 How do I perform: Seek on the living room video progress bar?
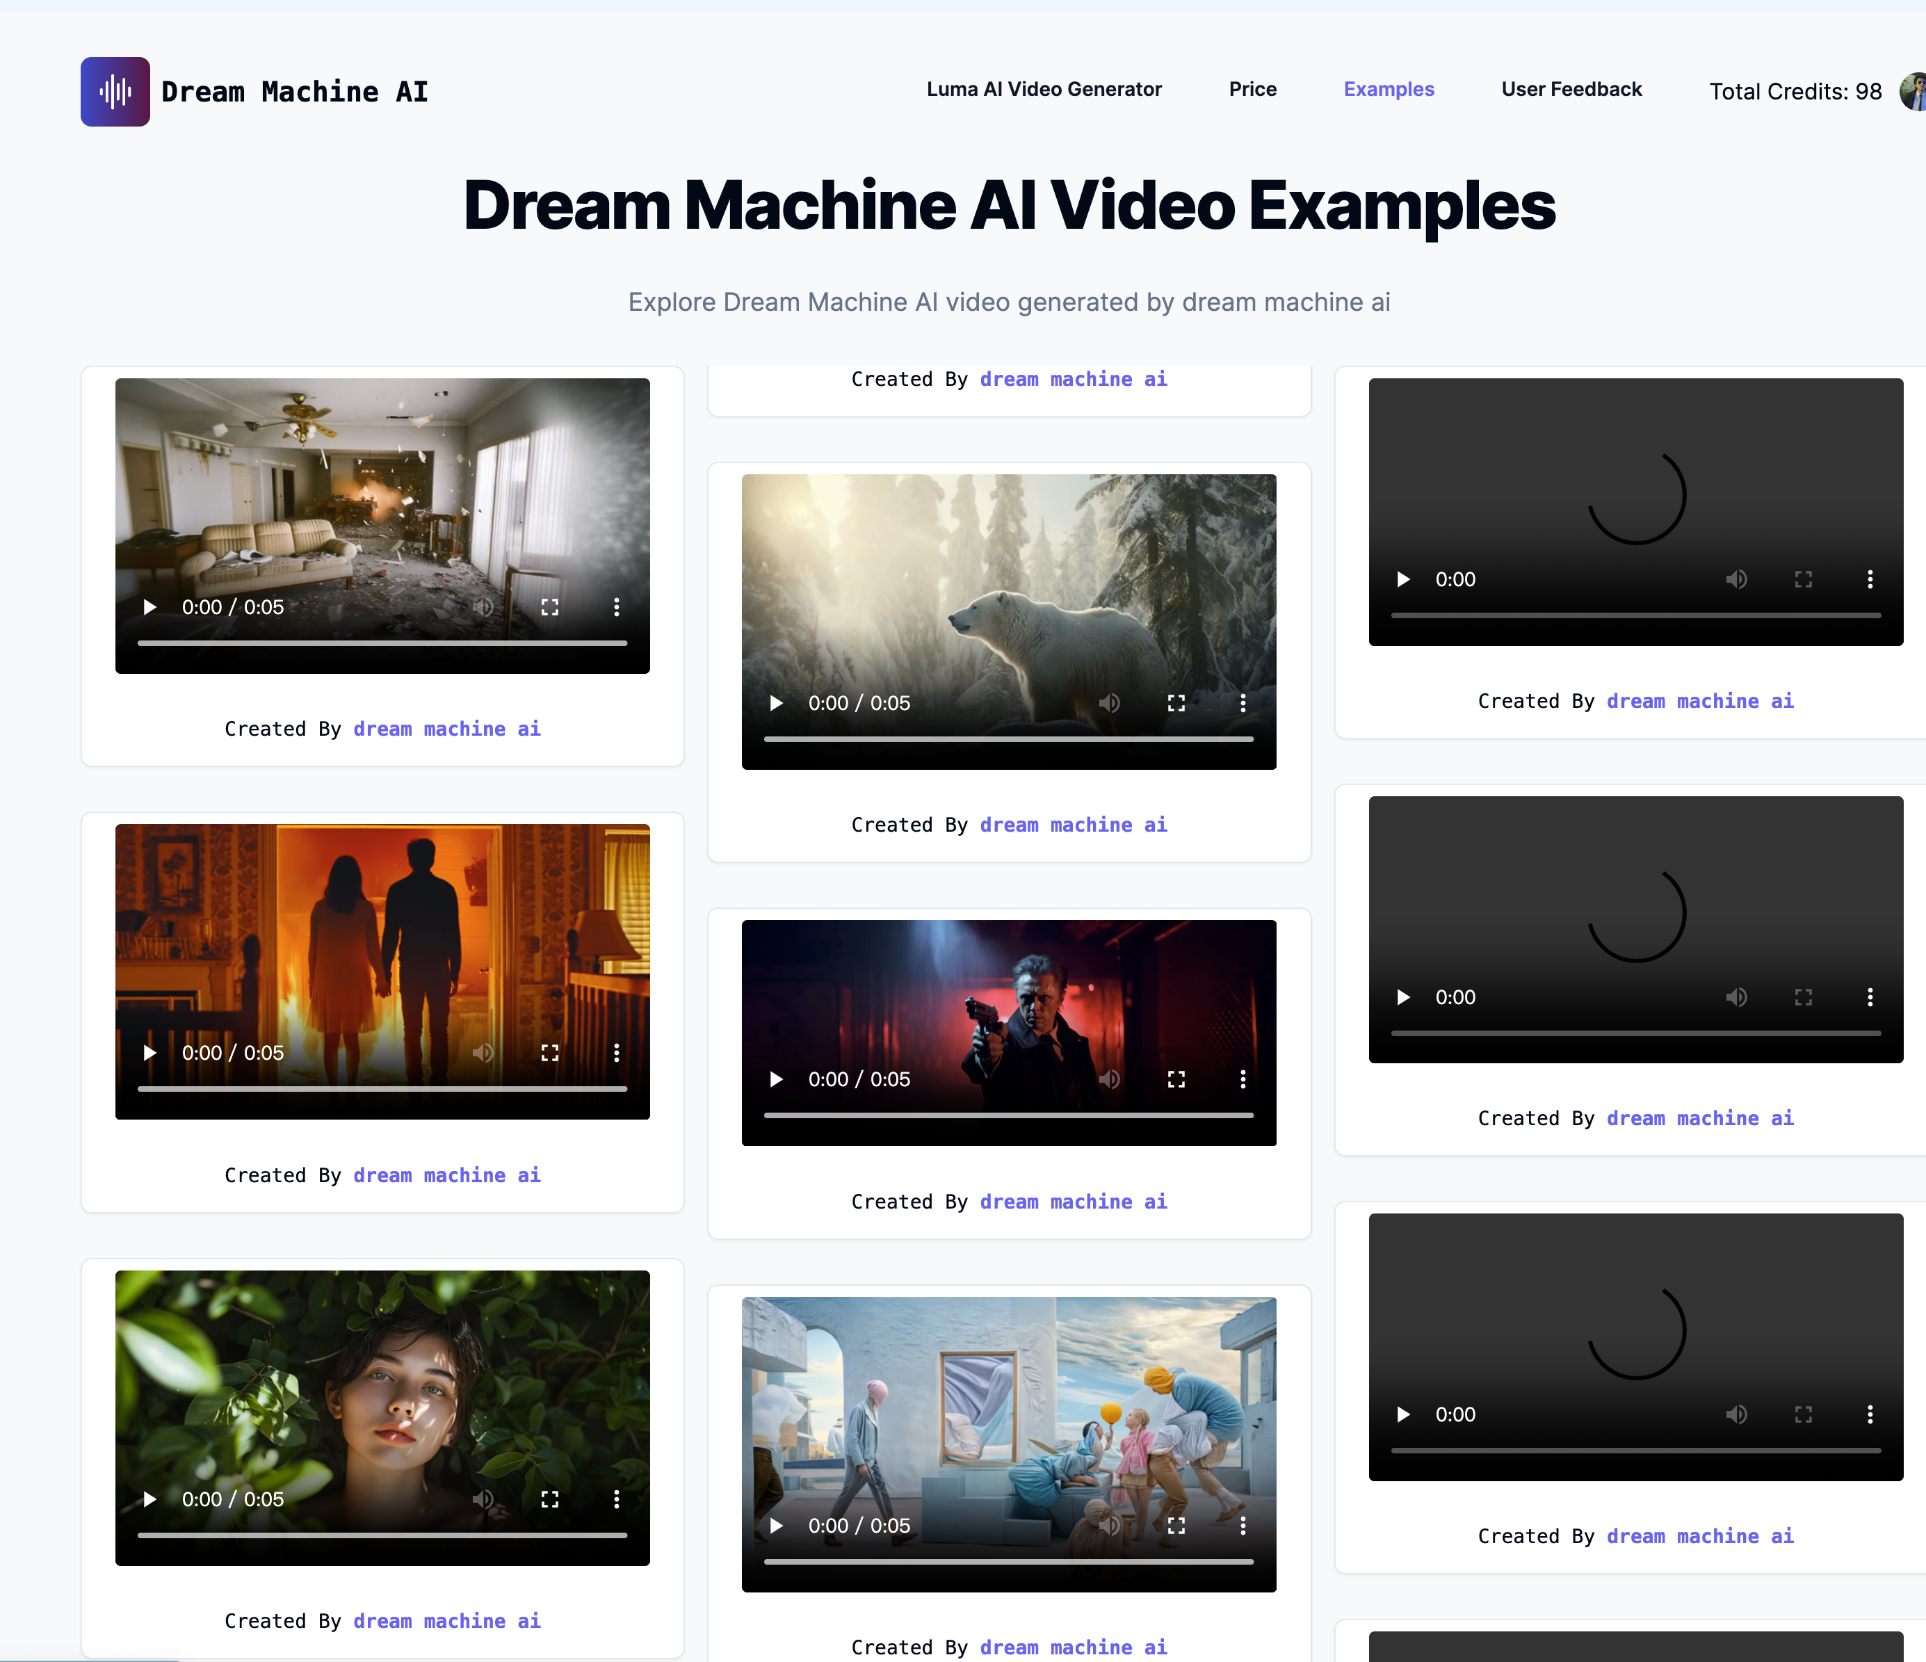382,643
